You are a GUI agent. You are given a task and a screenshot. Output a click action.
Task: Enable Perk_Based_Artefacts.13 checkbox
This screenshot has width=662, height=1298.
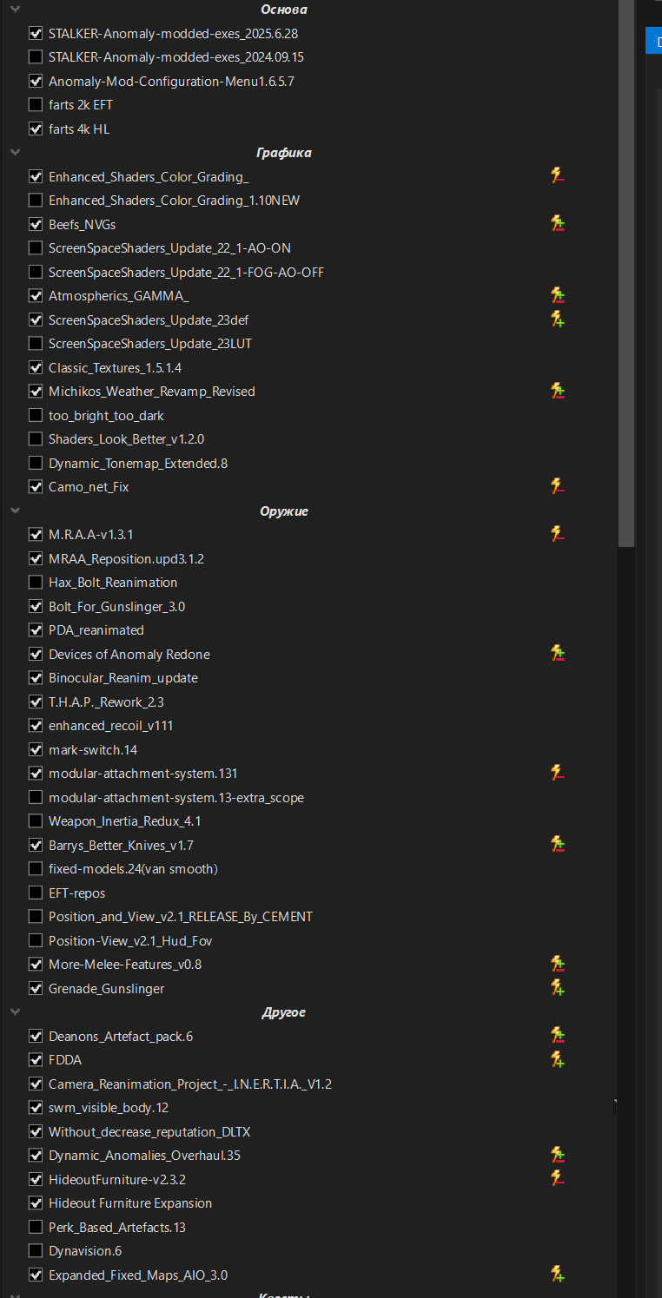pyautogui.click(x=36, y=1227)
